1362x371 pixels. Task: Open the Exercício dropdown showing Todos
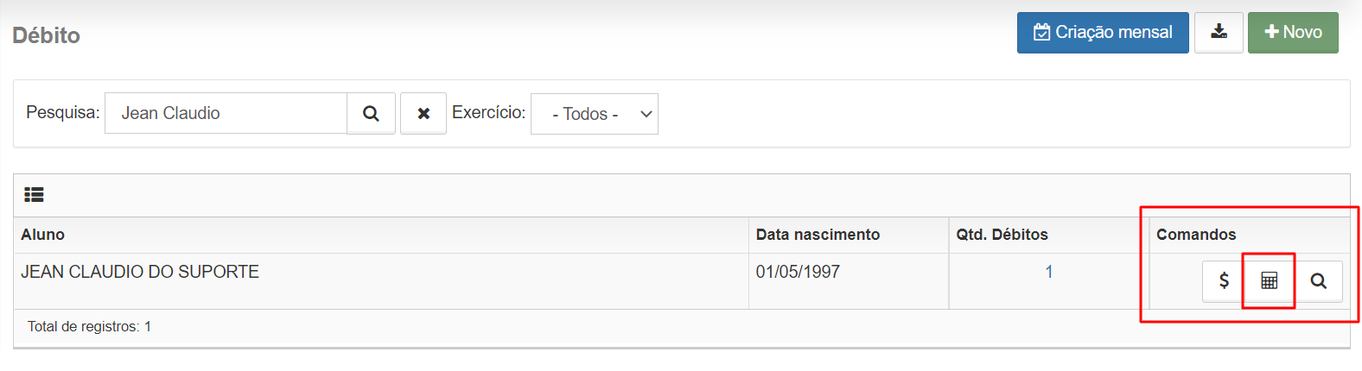[595, 114]
